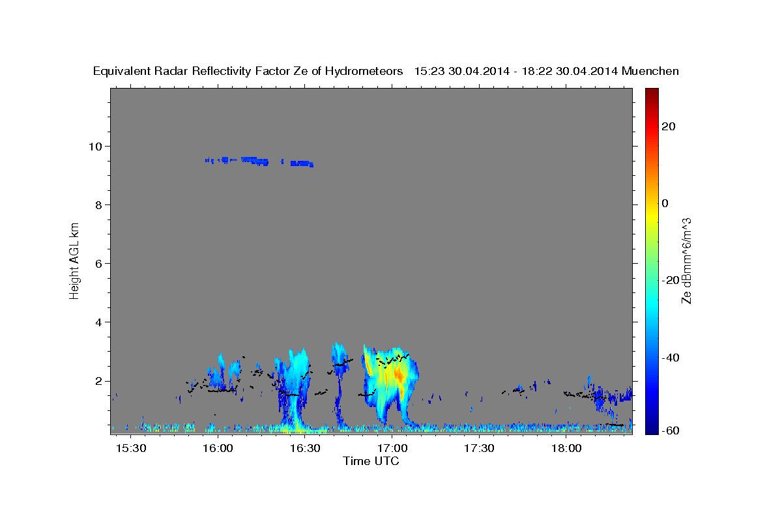Click the 18:00 time tick label

point(566,448)
